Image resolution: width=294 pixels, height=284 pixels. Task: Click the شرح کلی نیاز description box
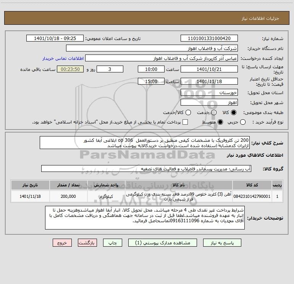pos(145,143)
